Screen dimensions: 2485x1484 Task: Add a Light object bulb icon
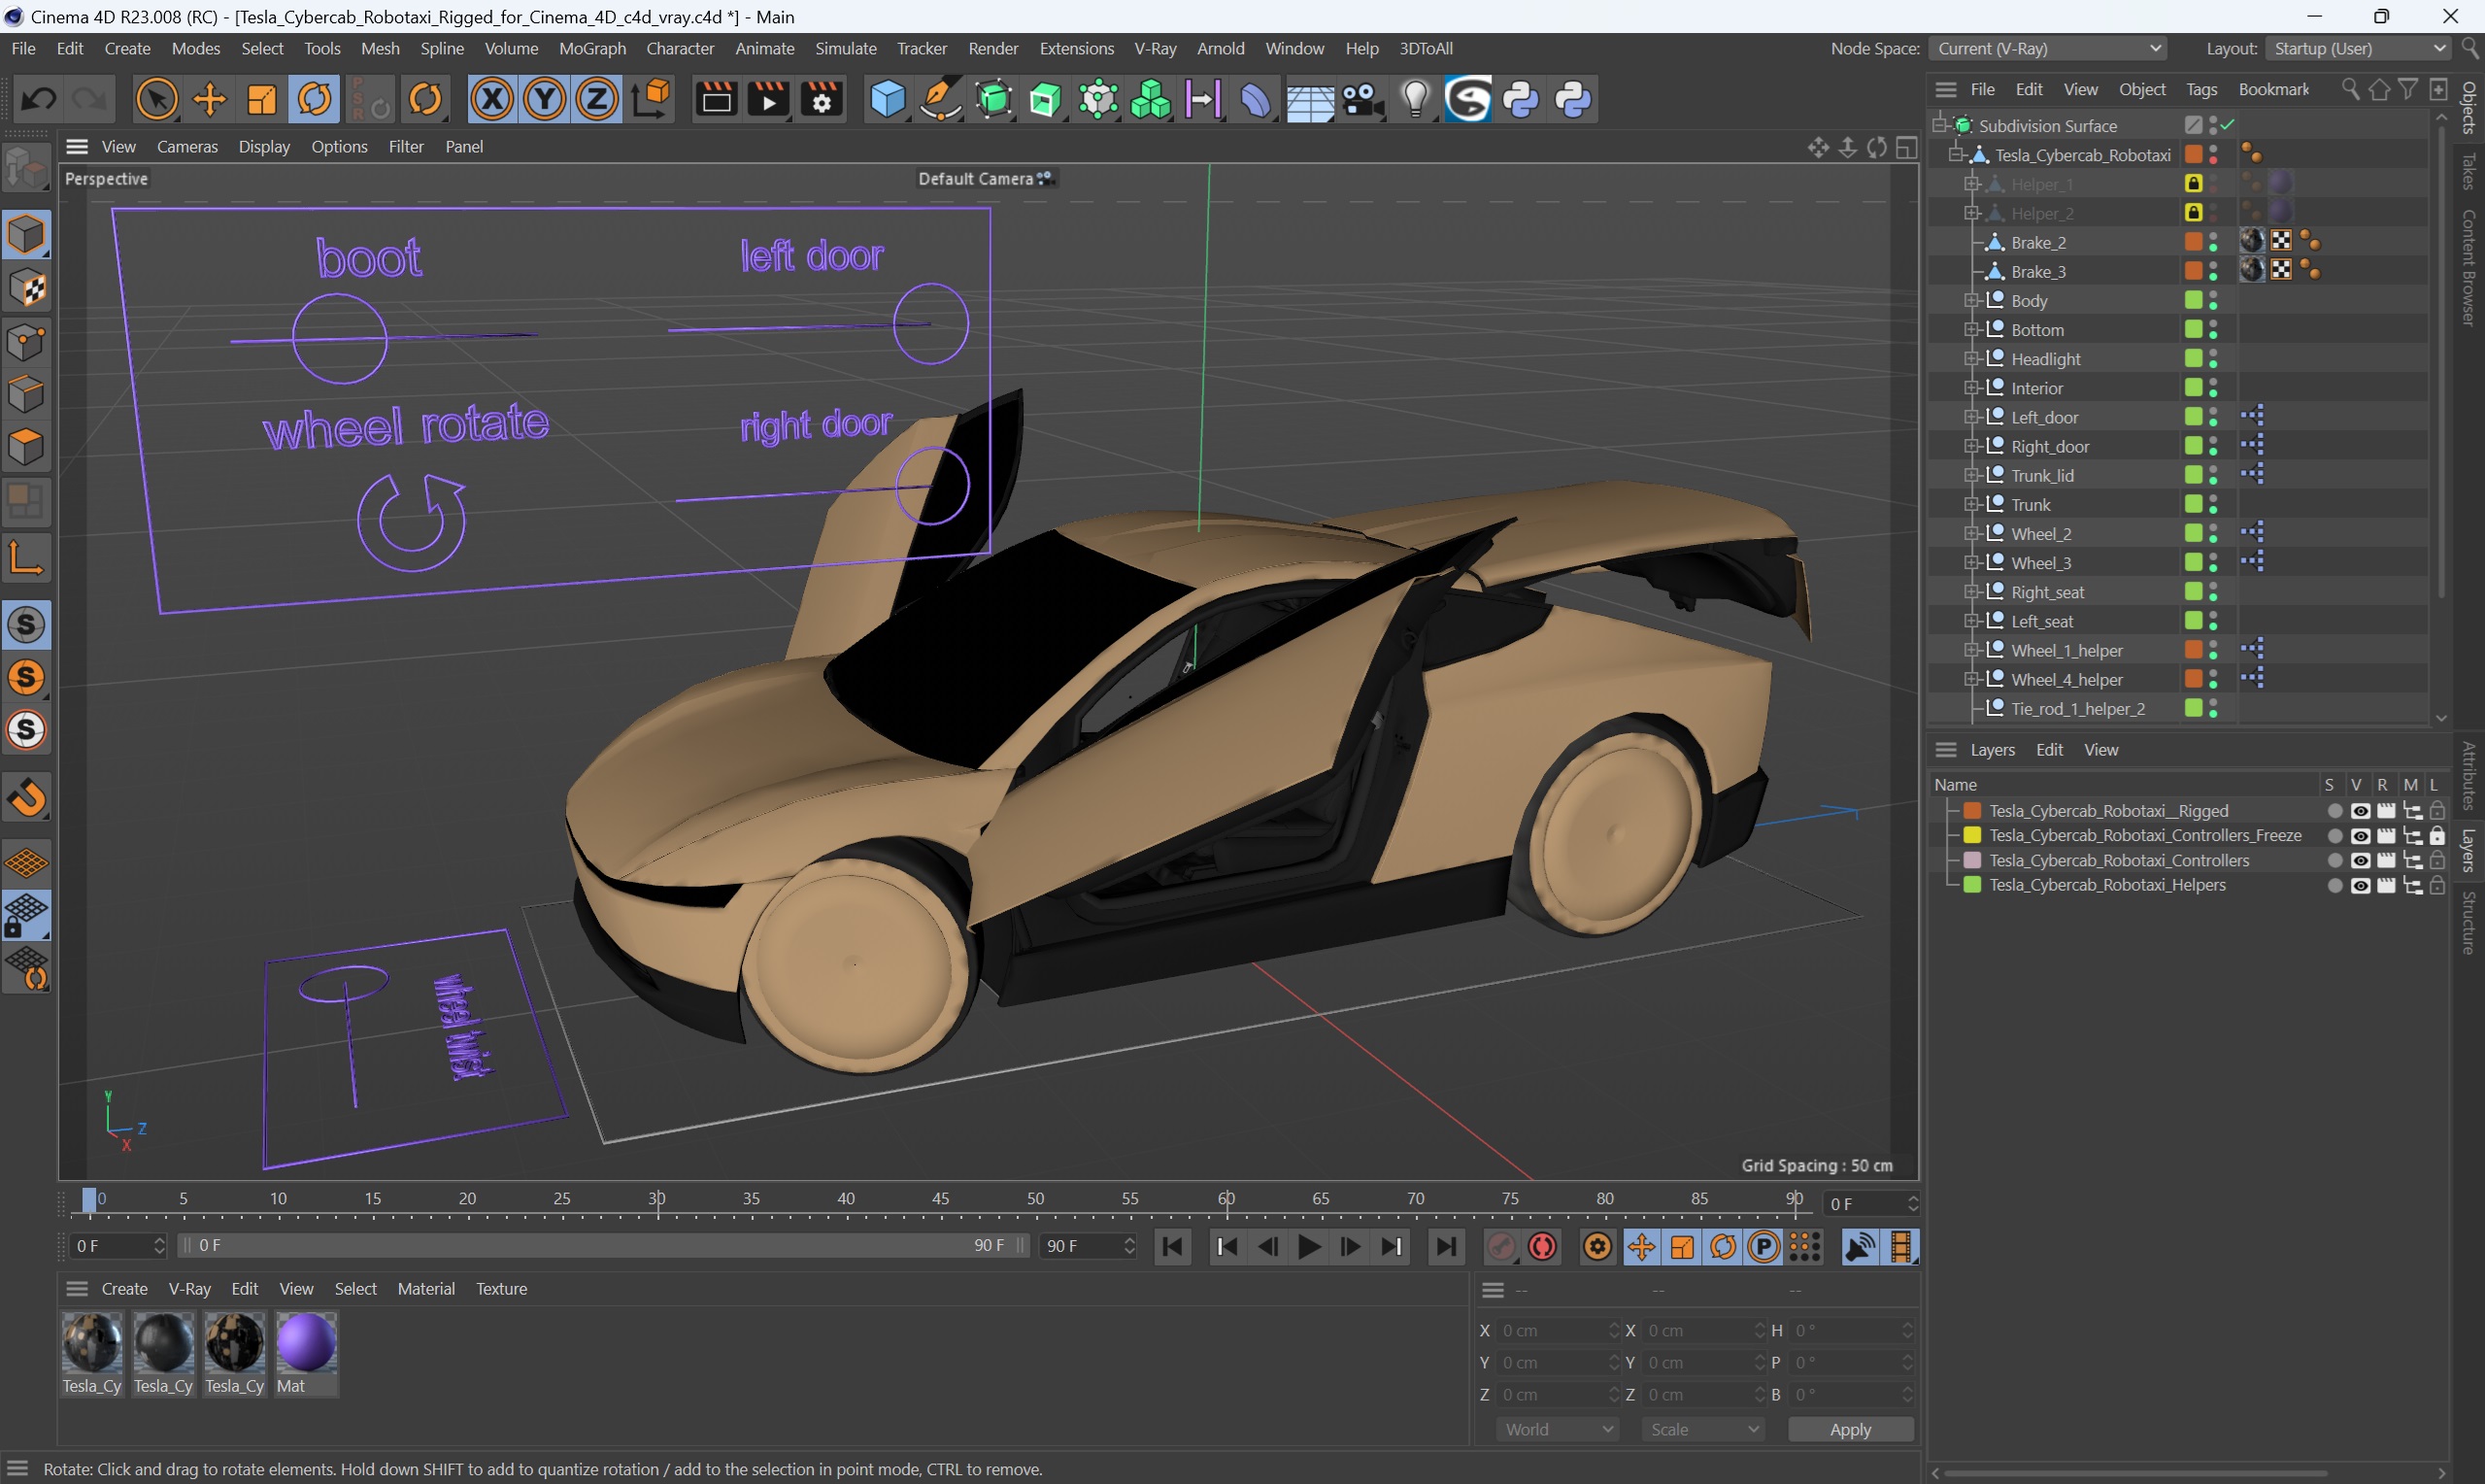[x=1416, y=99]
